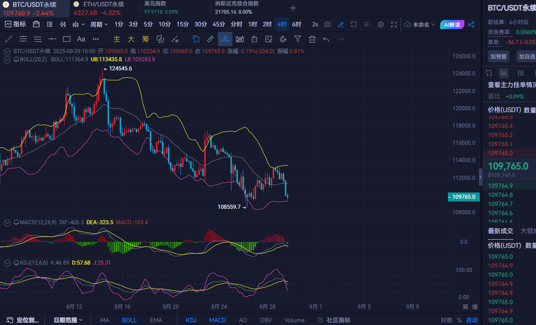536x325 pixels.
Task: Click the add-window icon in top toolbar
Action: [354, 24]
